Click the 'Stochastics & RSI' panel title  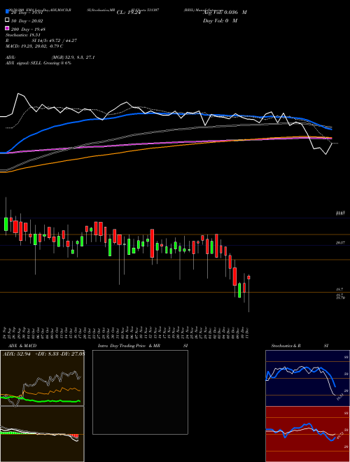300,346
